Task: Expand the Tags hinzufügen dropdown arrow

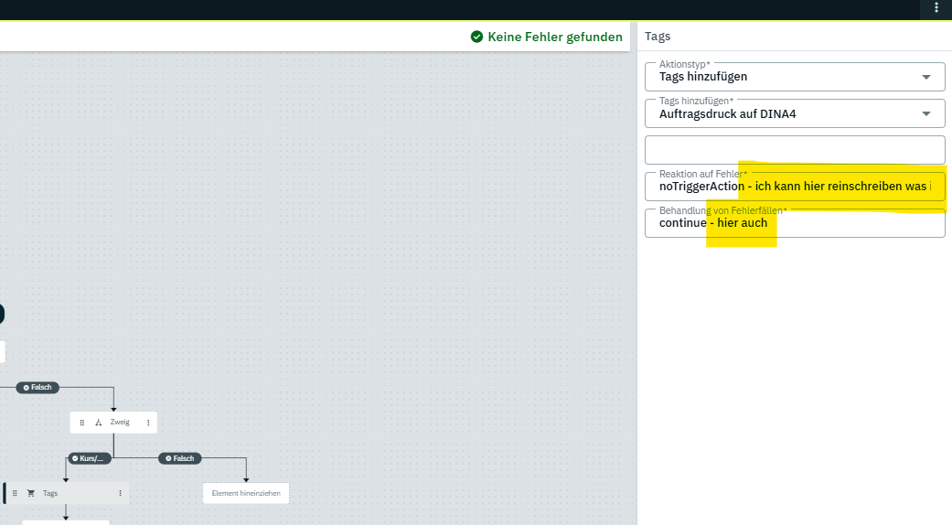Action: click(x=926, y=114)
